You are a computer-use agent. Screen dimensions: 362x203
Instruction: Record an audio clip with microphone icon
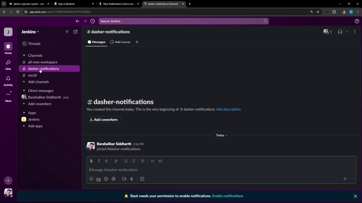(132, 179)
